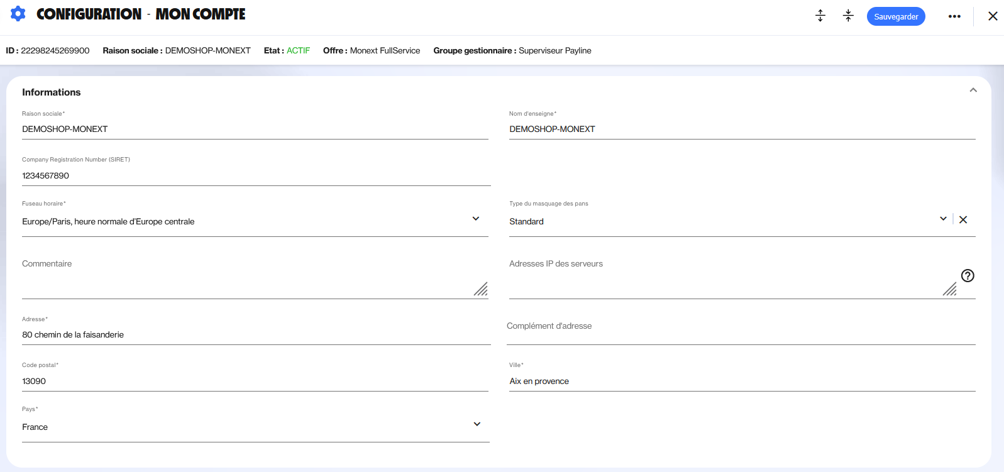The image size is (1004, 472).
Task: Collapse all sections with the collapse icon
Action: tap(848, 16)
